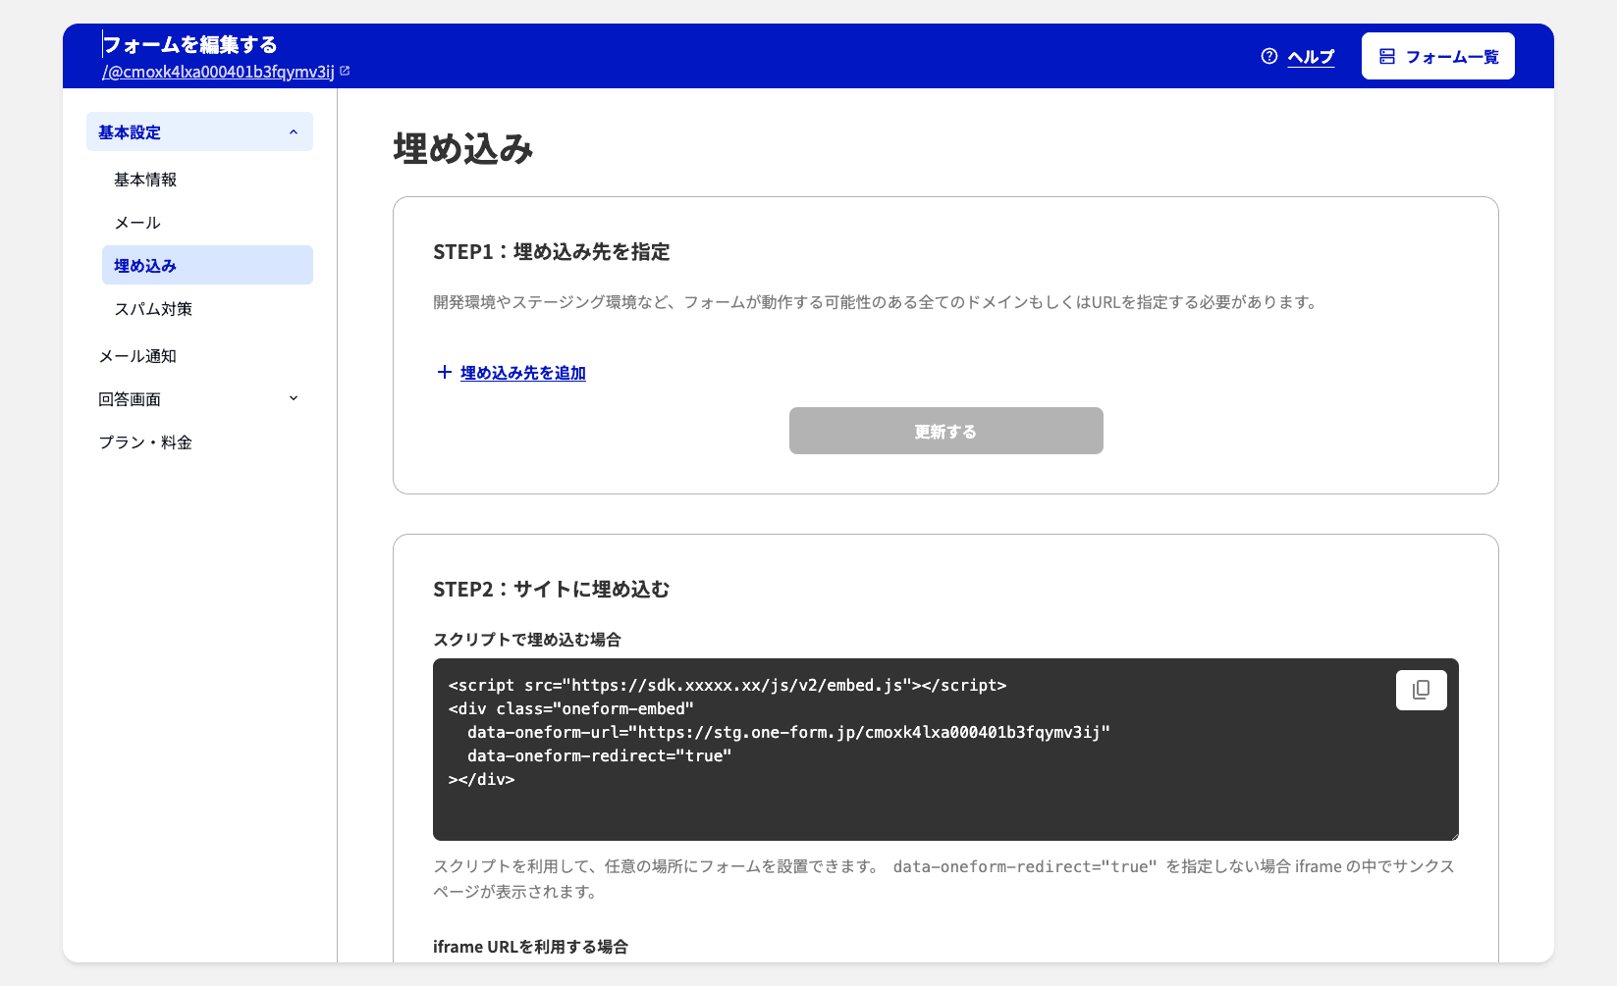Image resolution: width=1617 pixels, height=986 pixels.
Task: Click the STEP1:埋め込み先を指定 heading
Action: click(x=551, y=251)
